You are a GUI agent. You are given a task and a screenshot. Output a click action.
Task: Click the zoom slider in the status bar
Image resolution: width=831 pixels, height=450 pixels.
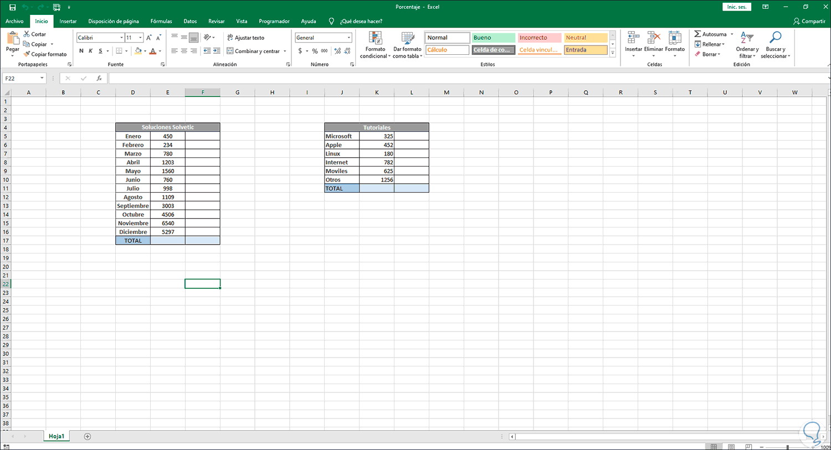pyautogui.click(x=787, y=447)
